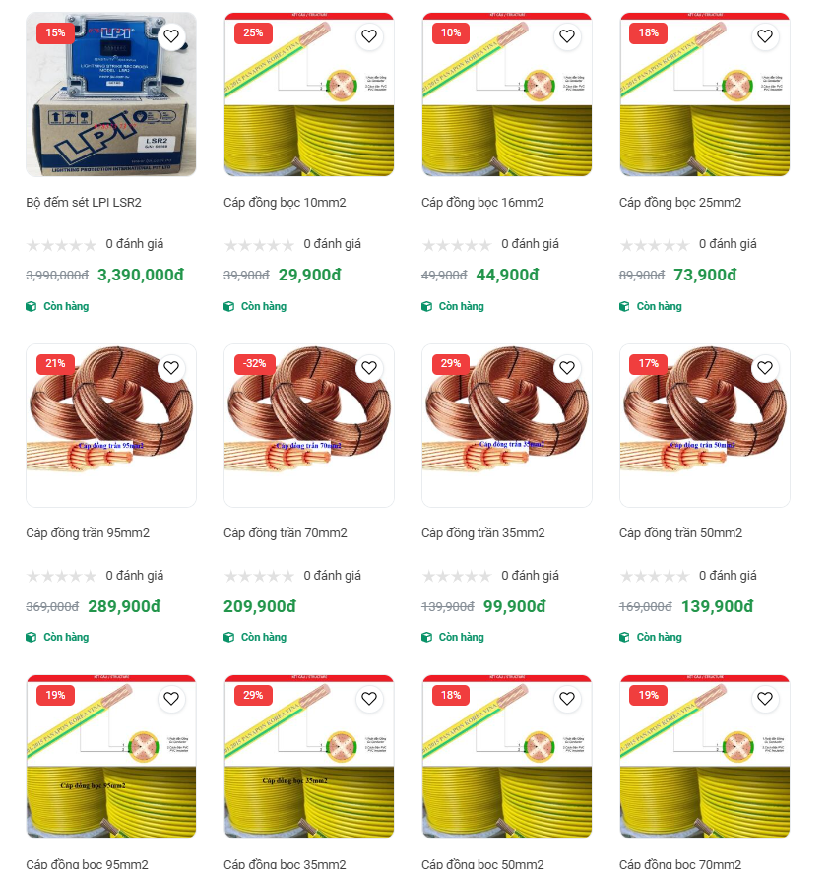Open Cáp đồng trần 50mm2 title link
This screenshot has width=830, height=869.
point(680,533)
